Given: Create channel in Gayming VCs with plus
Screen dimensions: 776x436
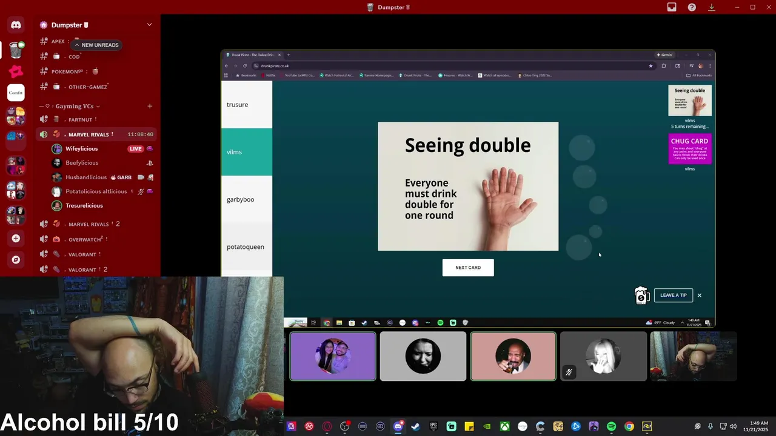Looking at the screenshot, I should (150, 106).
